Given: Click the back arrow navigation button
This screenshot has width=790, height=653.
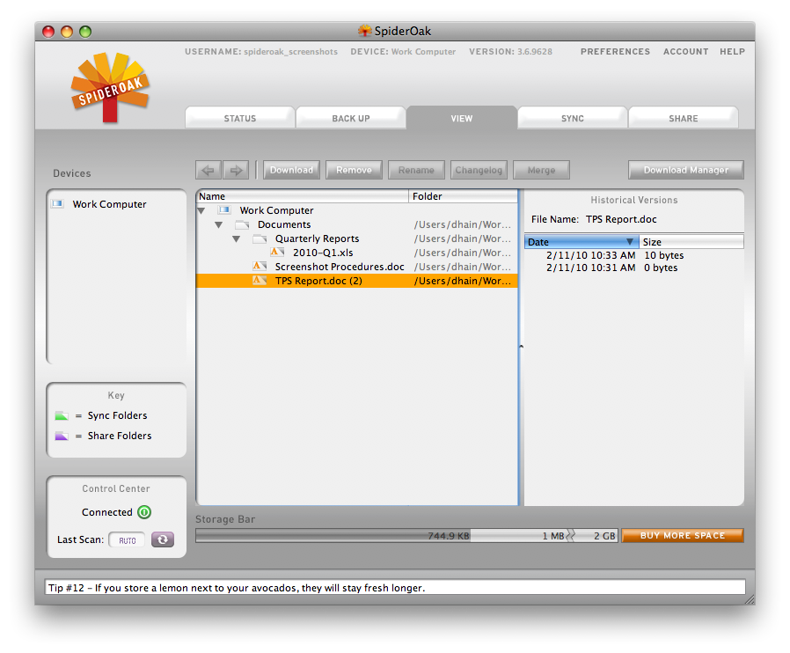Looking at the screenshot, I should [208, 170].
